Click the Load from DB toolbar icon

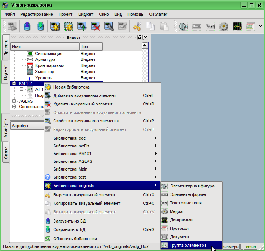click(x=27, y=26)
